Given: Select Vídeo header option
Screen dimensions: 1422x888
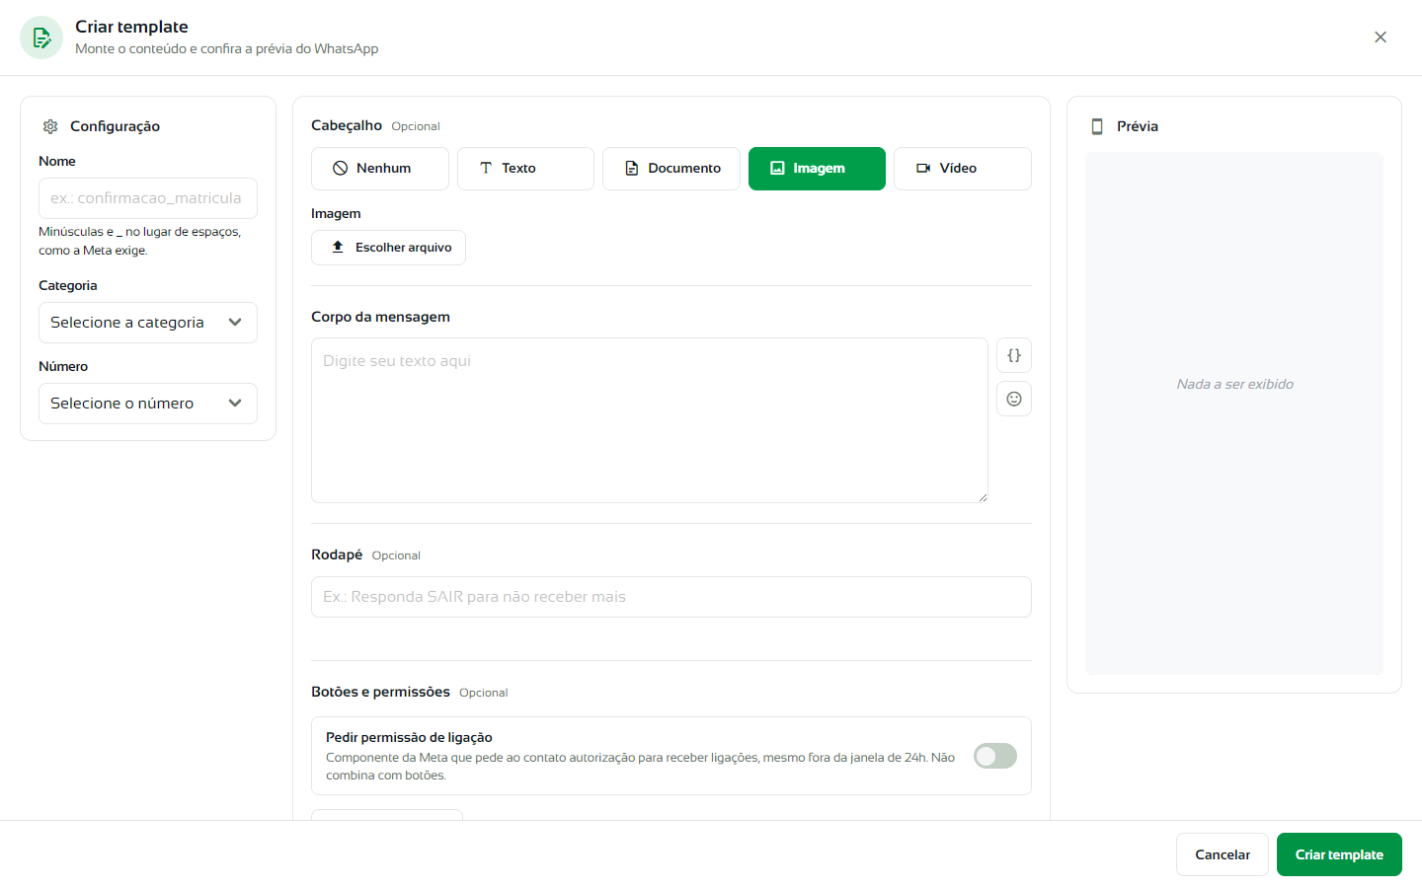Looking at the screenshot, I should (963, 169).
